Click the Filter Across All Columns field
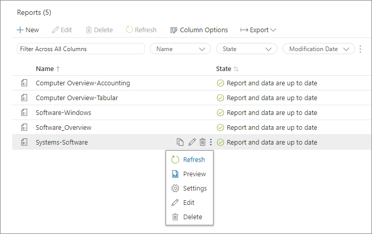Viewport: 372px width, 234px height. (81, 49)
